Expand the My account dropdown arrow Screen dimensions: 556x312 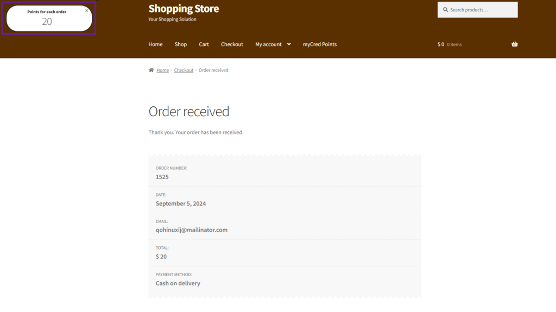point(289,44)
